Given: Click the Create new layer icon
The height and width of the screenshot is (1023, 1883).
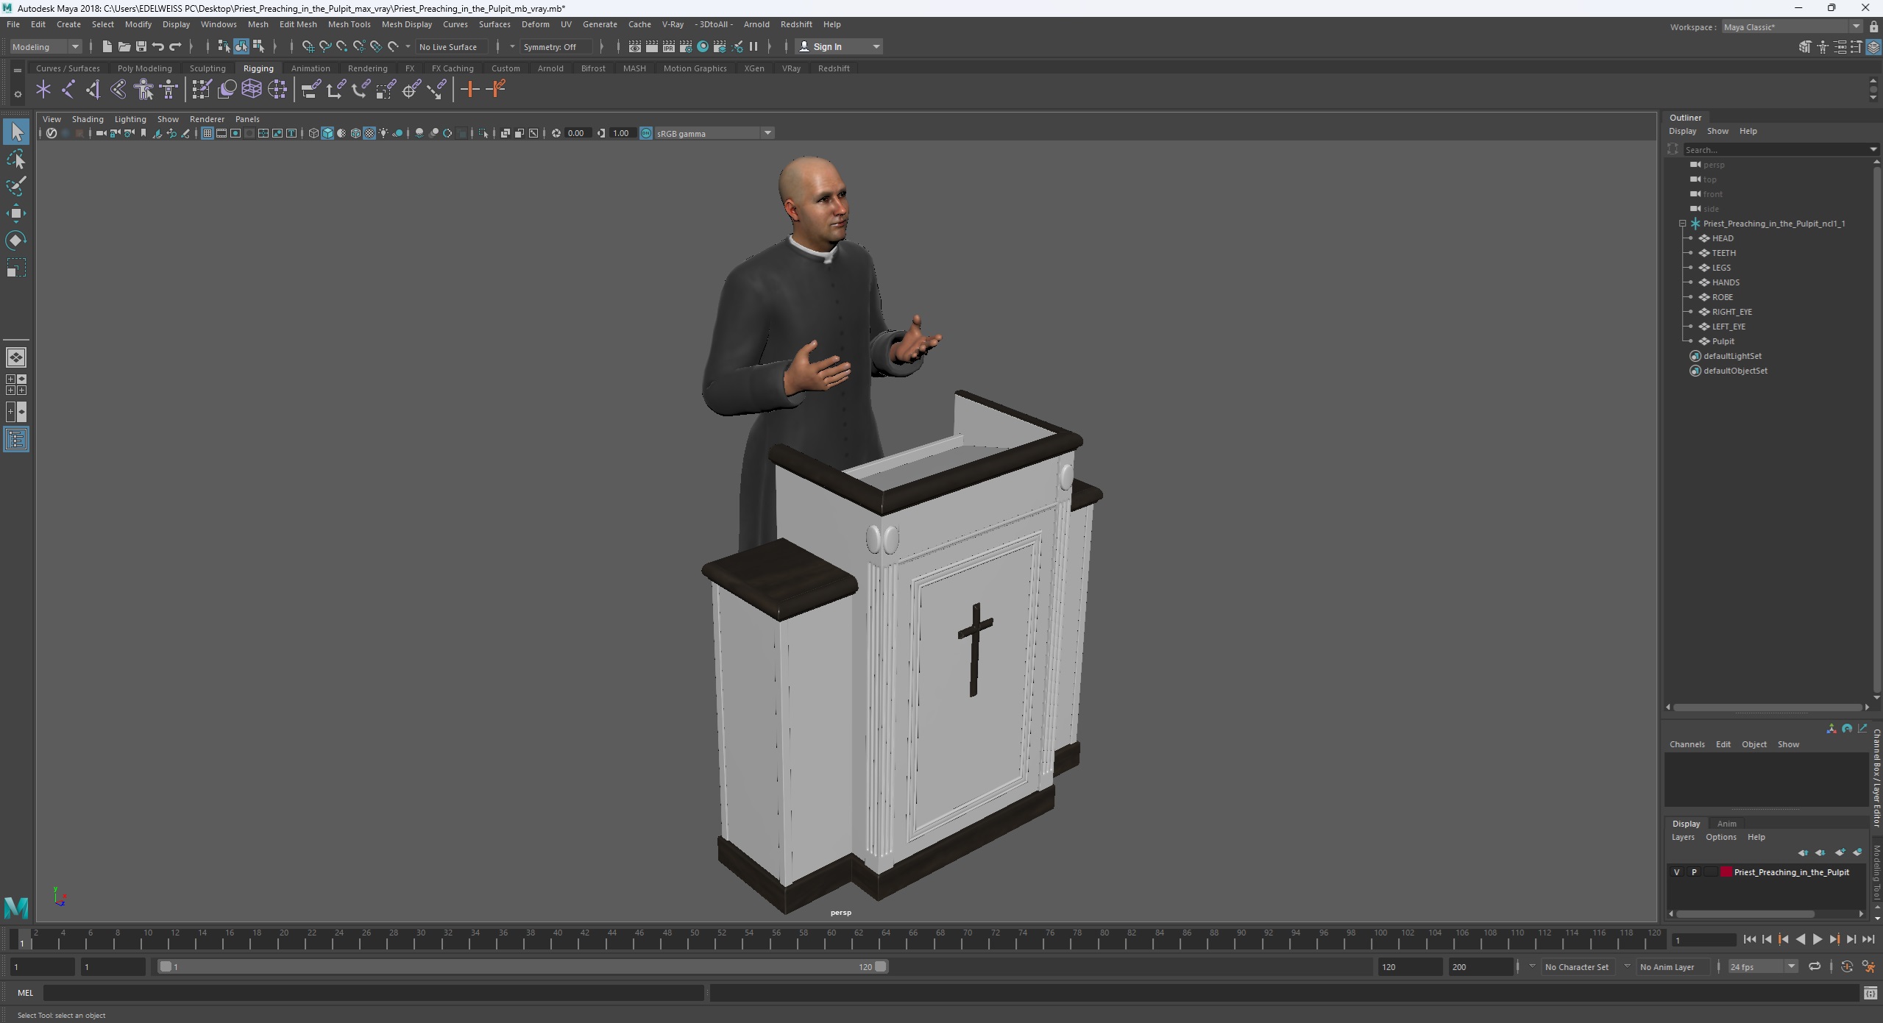Looking at the screenshot, I should 1840,852.
